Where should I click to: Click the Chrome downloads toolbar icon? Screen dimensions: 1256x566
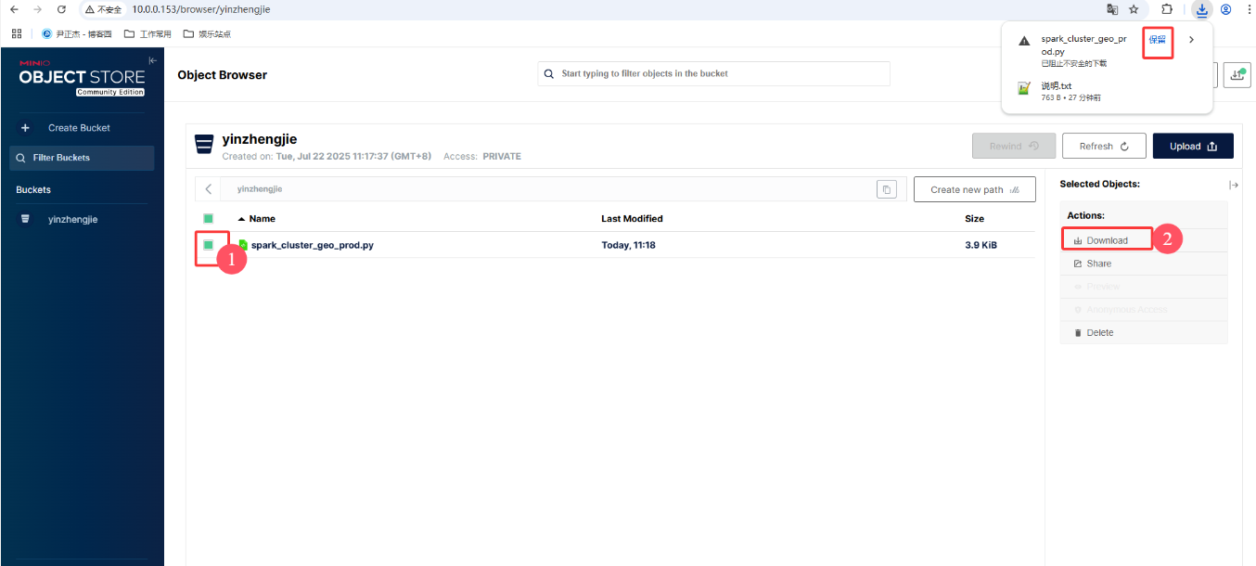point(1202,9)
